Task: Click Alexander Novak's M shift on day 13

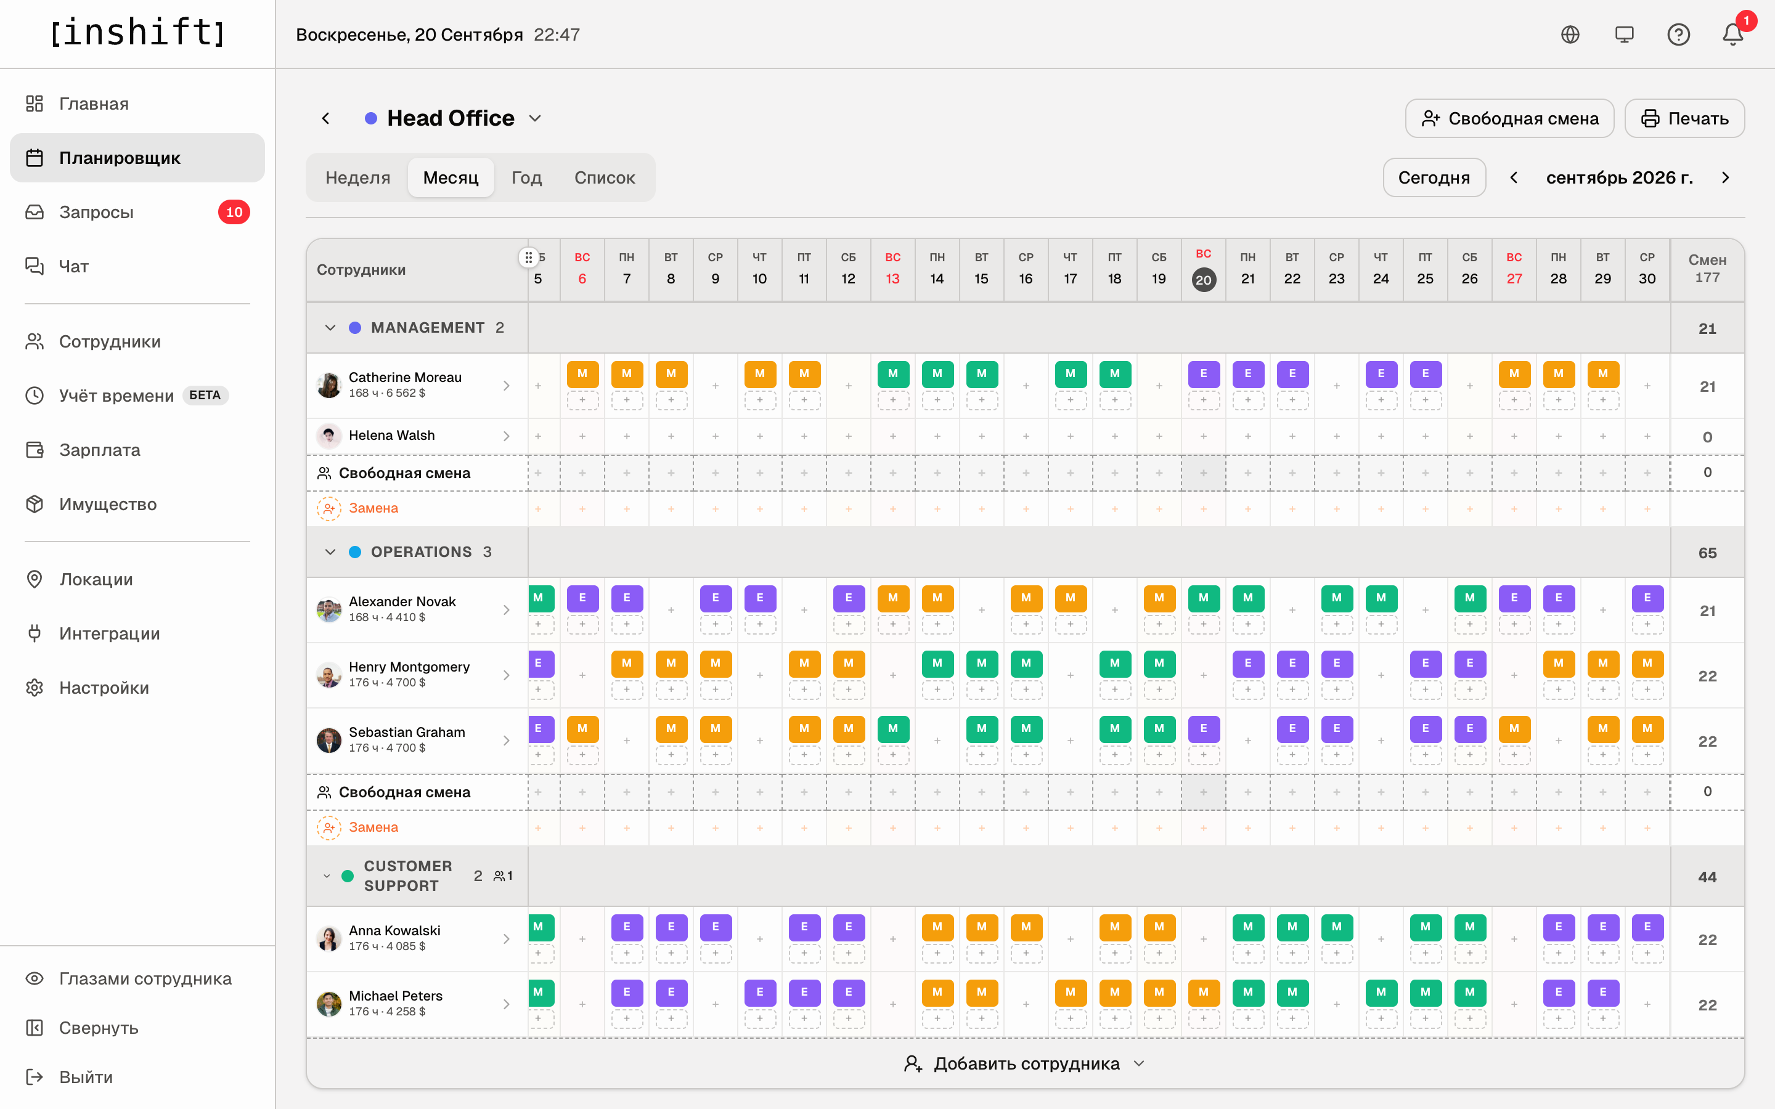Action: click(892, 598)
